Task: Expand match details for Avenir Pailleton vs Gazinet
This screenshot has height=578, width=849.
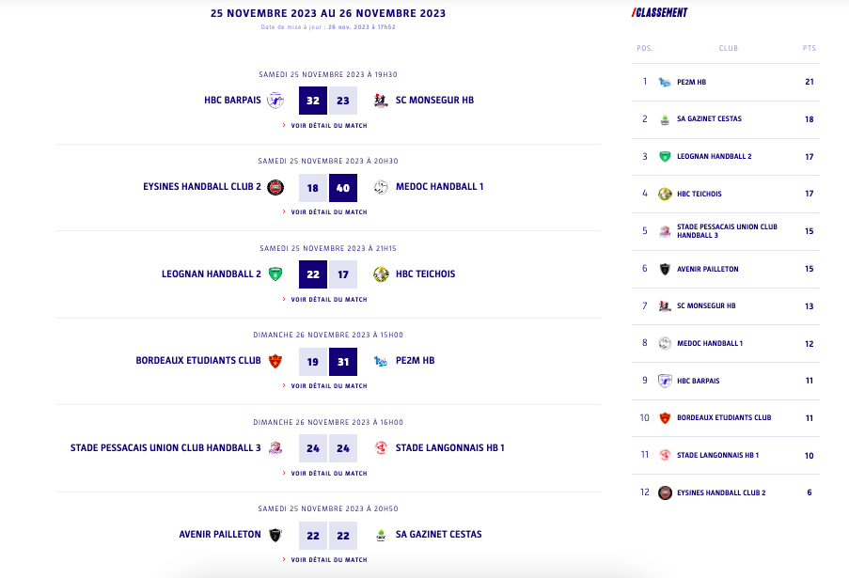Action: (x=328, y=560)
